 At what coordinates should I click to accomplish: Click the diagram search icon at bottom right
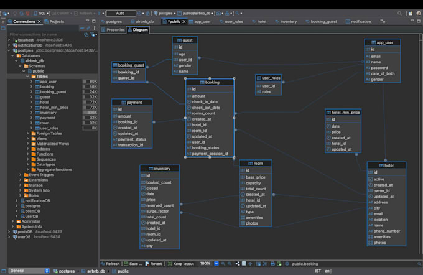(419, 264)
